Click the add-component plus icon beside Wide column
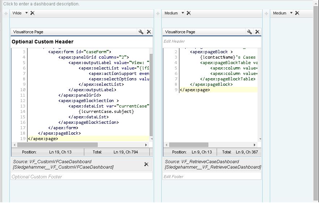This screenshot has width=319, height=203. [6, 14]
